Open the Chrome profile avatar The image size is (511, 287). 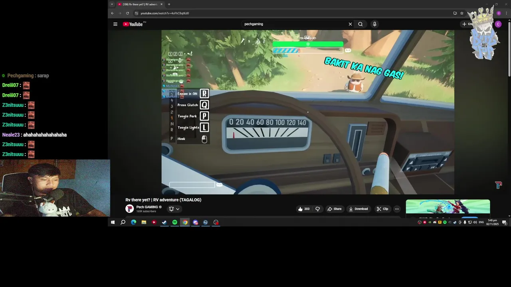click(499, 13)
